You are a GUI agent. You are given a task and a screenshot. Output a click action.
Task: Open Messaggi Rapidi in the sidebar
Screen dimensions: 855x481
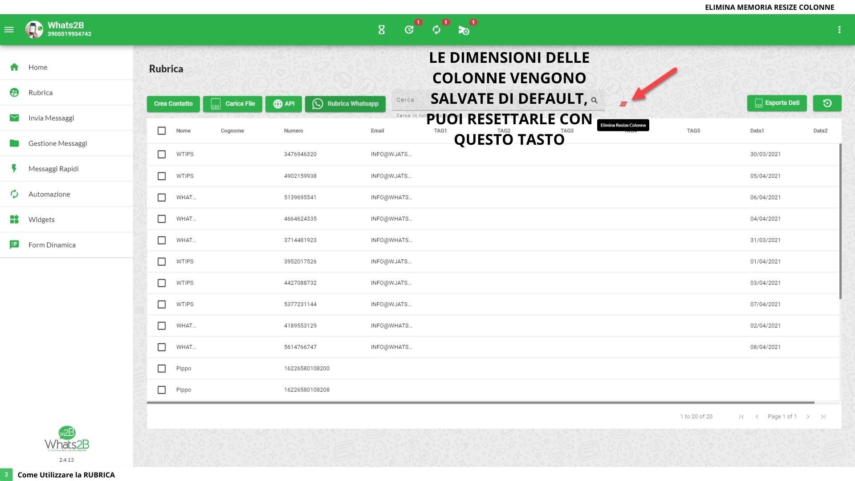point(67,169)
